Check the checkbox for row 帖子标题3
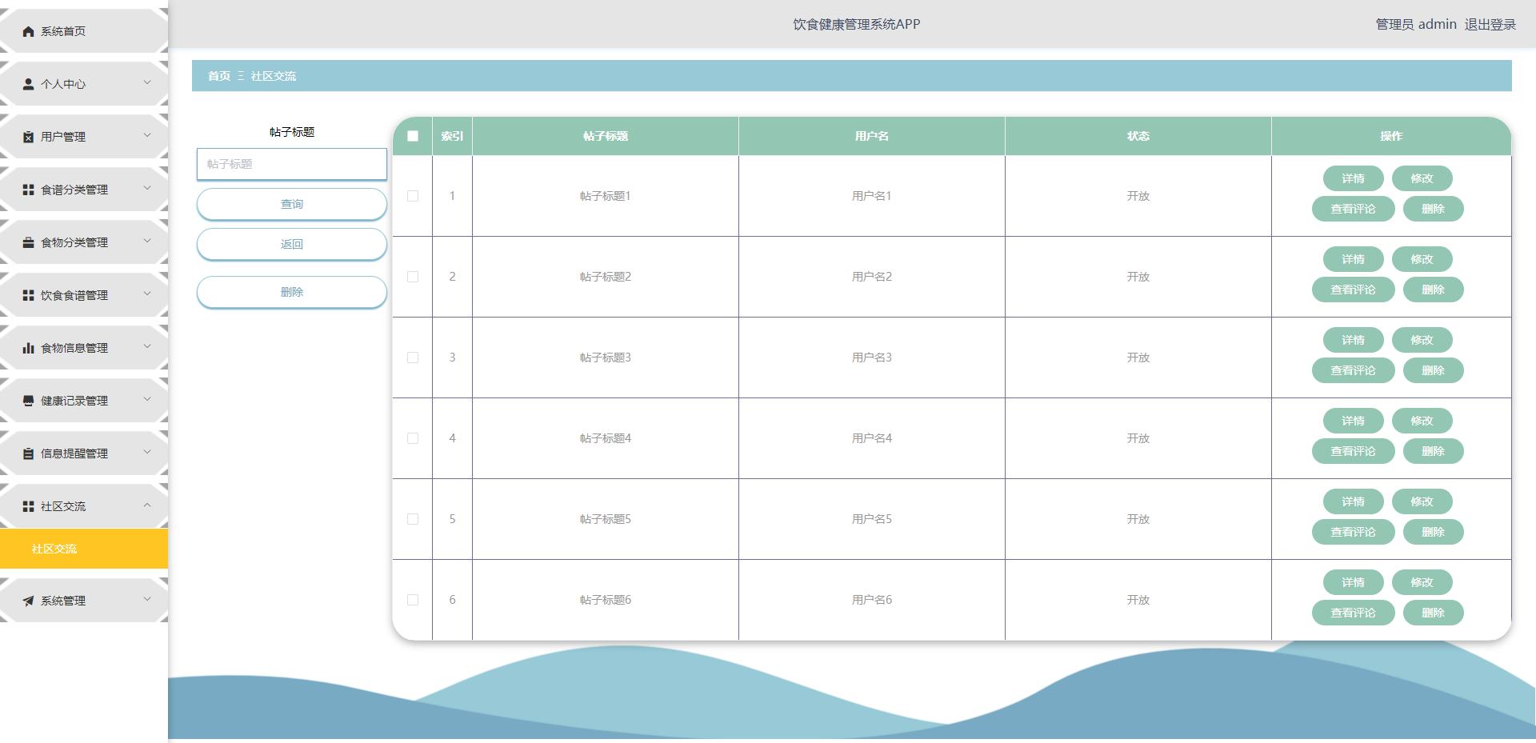The height and width of the screenshot is (743, 1536). point(413,358)
